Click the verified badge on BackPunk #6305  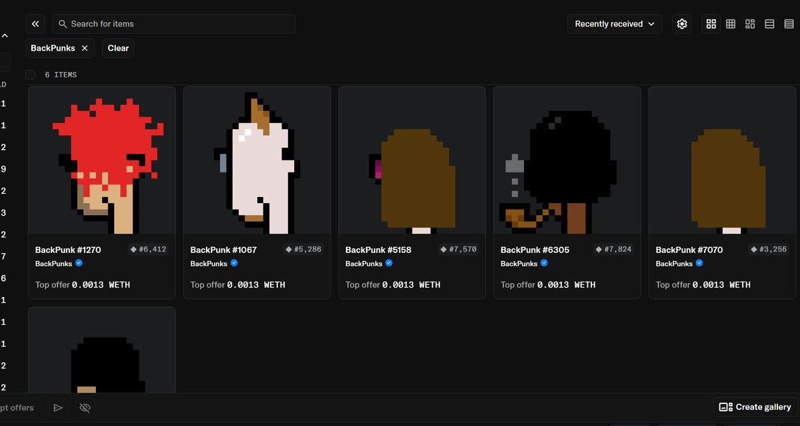pos(544,263)
